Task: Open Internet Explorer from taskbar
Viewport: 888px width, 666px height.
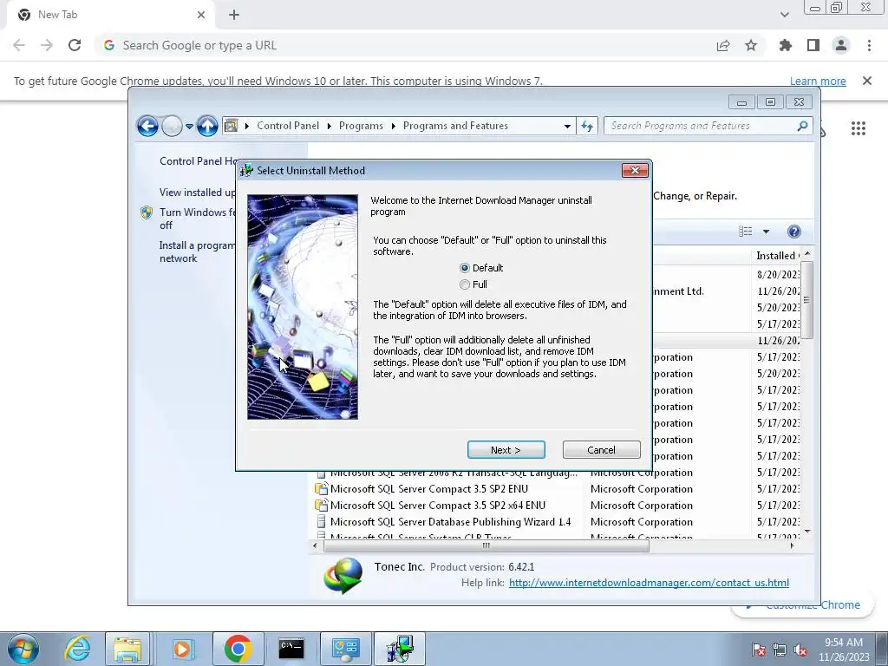Action: 77,649
